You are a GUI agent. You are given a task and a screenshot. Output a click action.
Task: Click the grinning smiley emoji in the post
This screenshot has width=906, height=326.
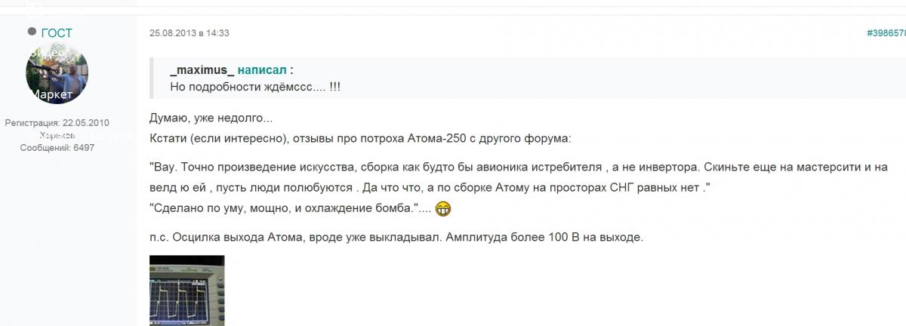click(x=443, y=208)
